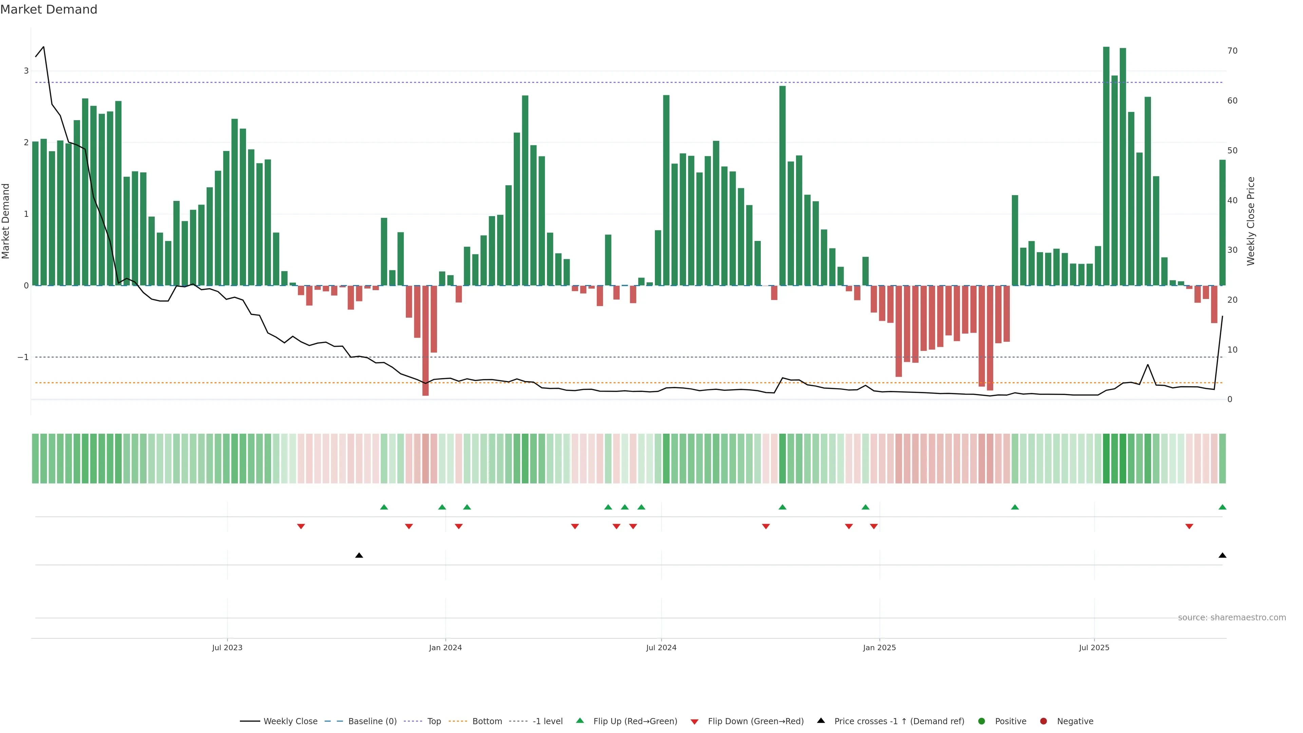
Task: Click the lone green Flip Up marker between Jan and Jul 2025
Action: click(1015, 507)
